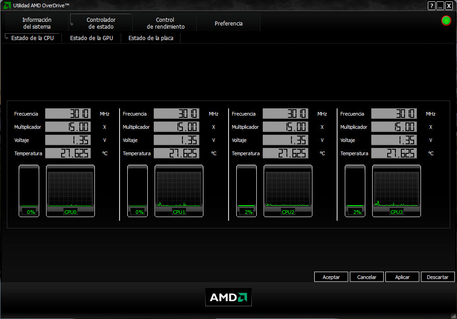Screen dimensions: 457x319
Task: Click the CPU1 Frecuencia value display
Action: click(x=177, y=114)
